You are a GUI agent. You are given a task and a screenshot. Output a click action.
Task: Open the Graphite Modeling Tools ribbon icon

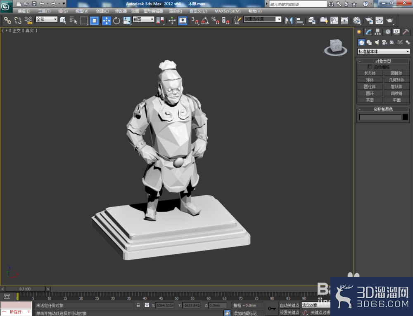pos(324,21)
